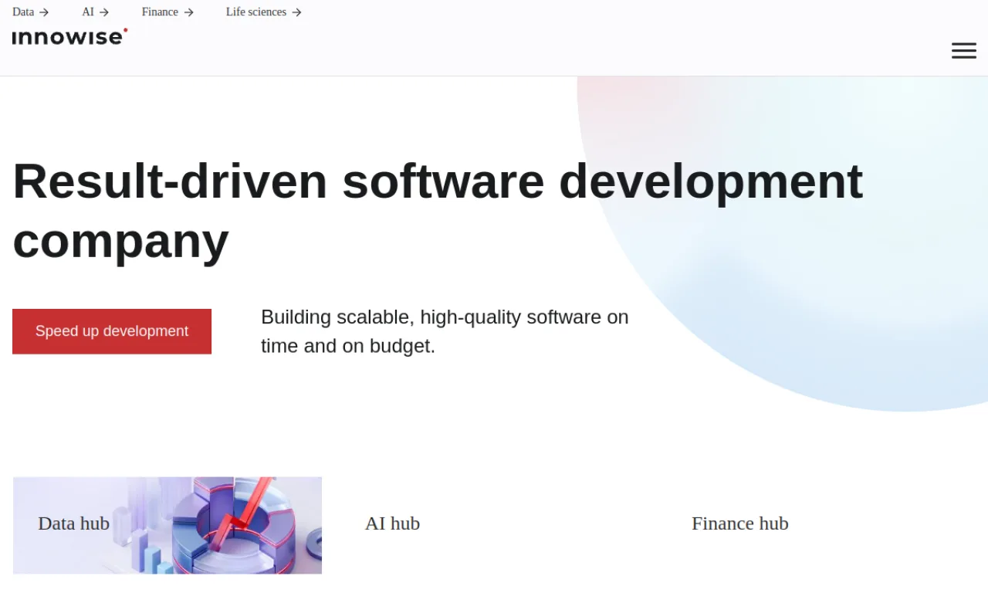Open the AI link in top bar
The height and width of the screenshot is (593, 988).
[x=96, y=12]
